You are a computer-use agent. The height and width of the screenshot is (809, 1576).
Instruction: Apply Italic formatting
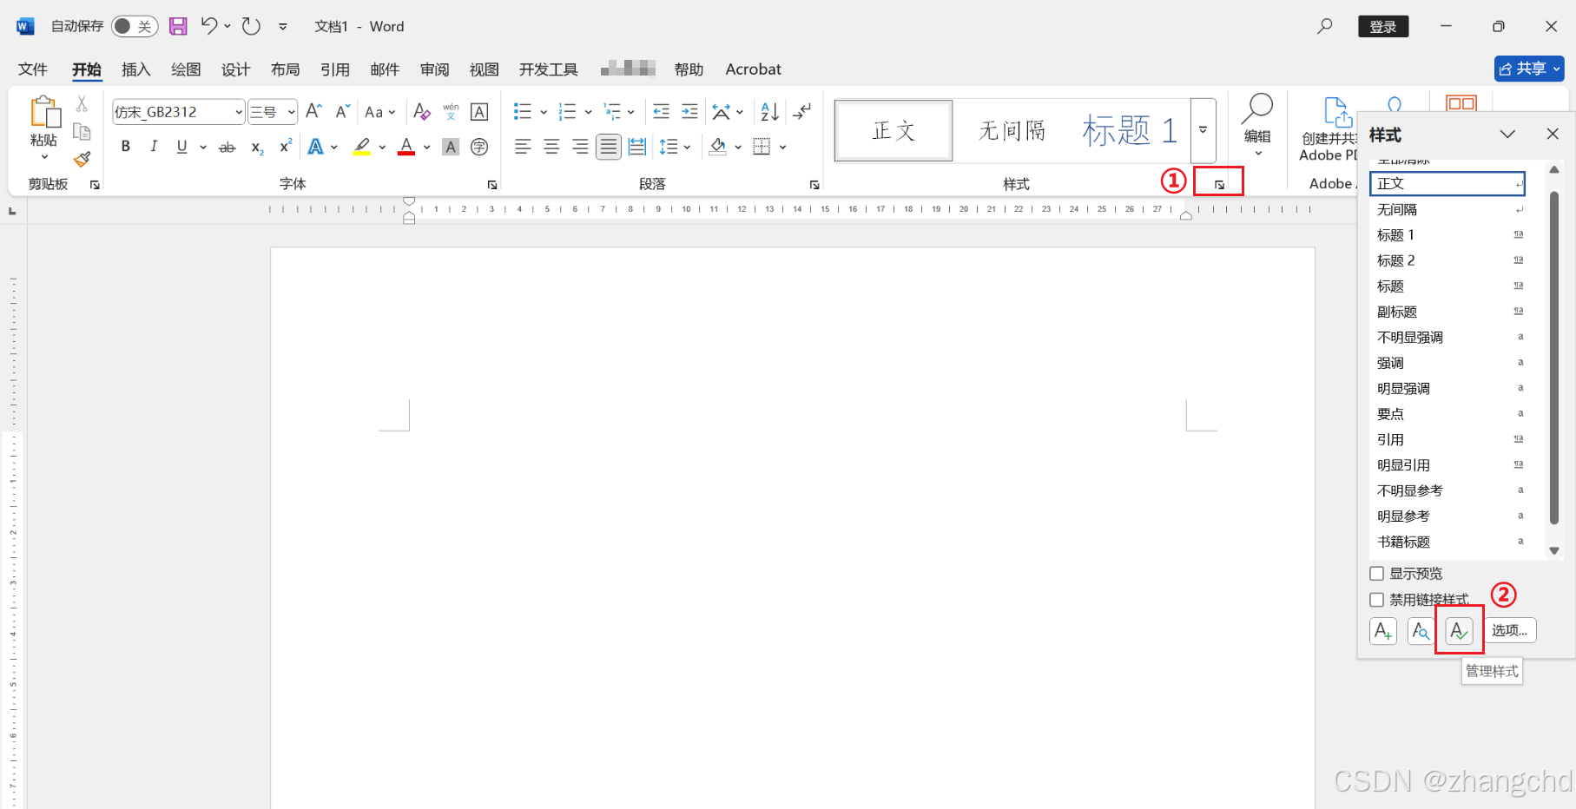(x=154, y=147)
